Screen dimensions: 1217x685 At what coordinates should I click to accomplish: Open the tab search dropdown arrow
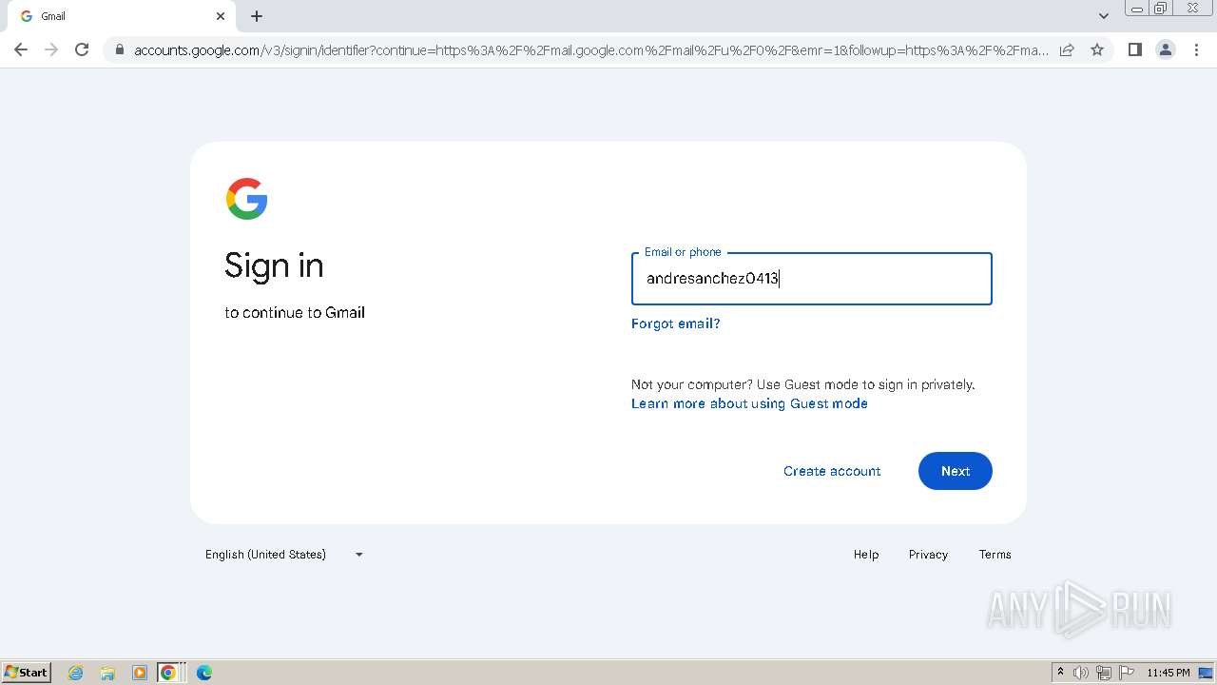tap(1103, 16)
